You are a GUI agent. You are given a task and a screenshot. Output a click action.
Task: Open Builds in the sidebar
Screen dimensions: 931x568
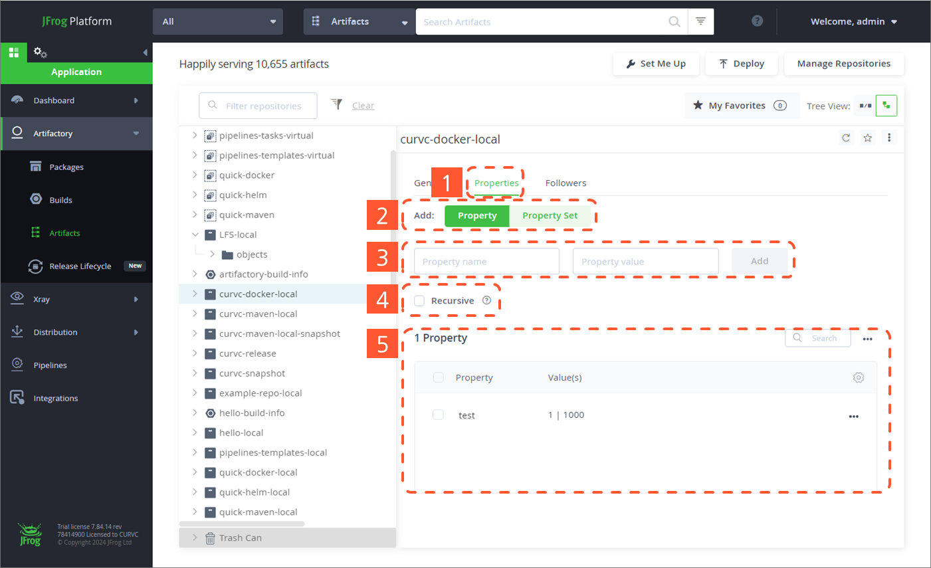coord(61,200)
